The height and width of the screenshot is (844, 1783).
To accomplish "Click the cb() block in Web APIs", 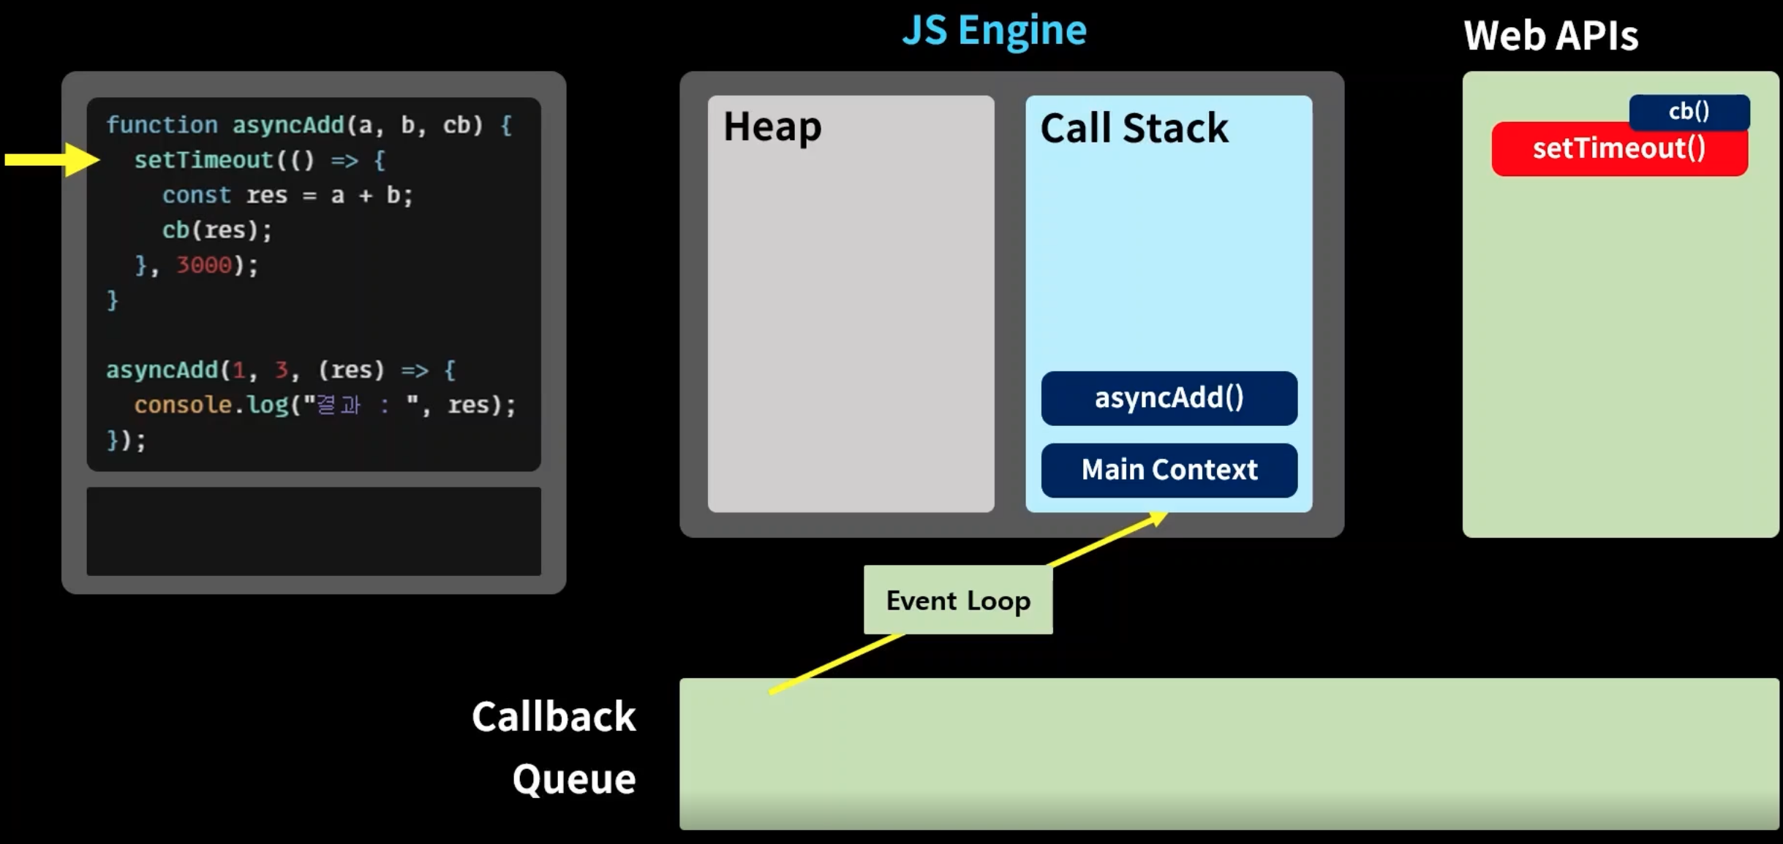I will [1689, 111].
